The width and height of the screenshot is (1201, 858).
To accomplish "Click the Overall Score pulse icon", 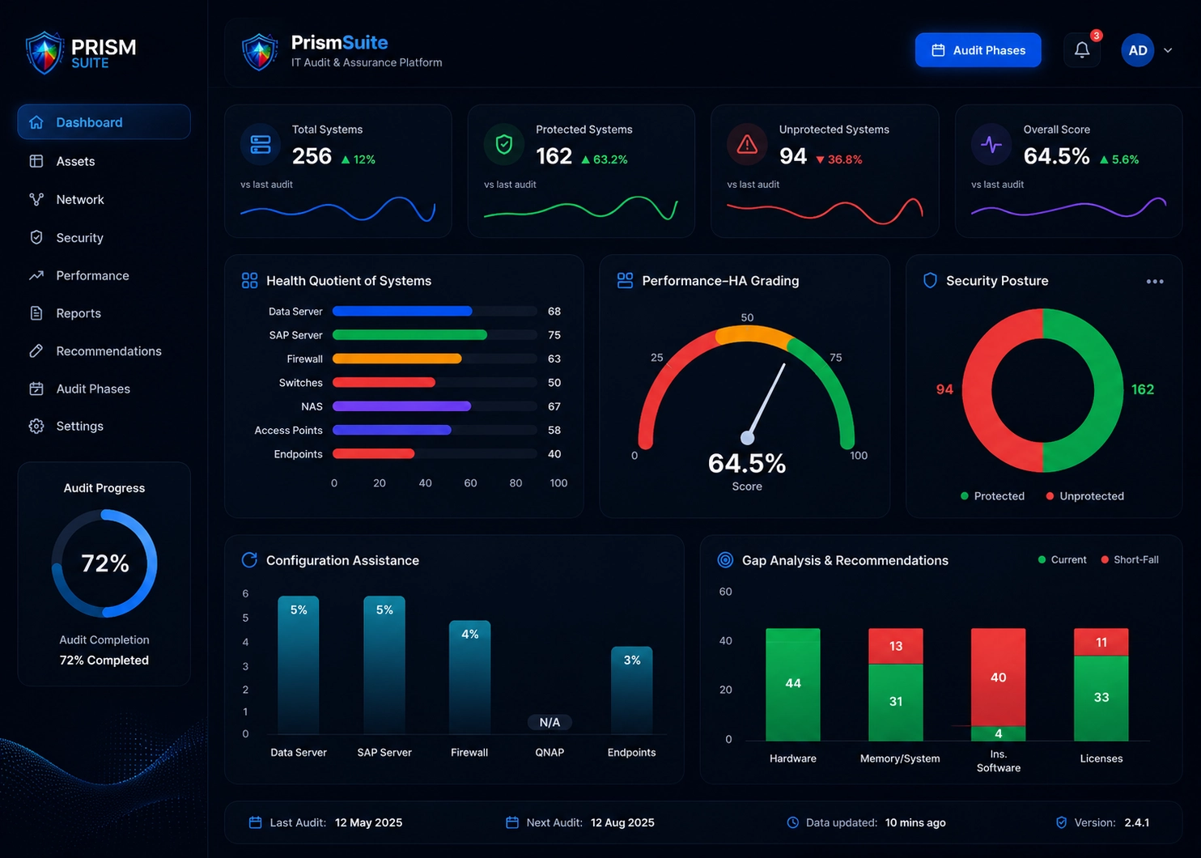I will [991, 145].
